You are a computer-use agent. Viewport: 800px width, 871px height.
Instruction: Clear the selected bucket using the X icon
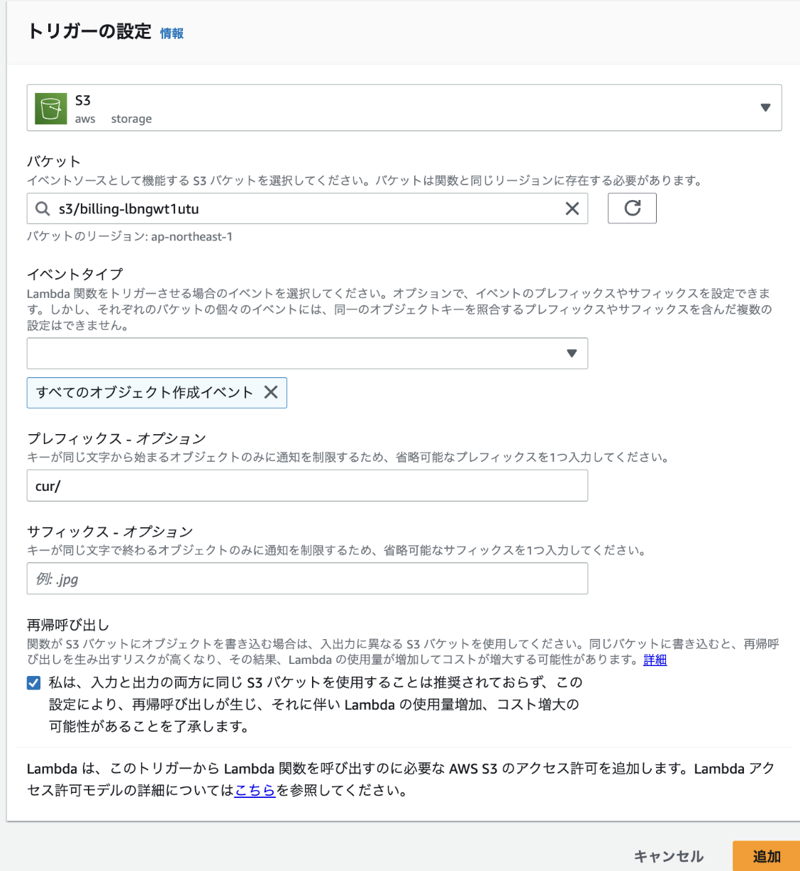click(x=572, y=209)
